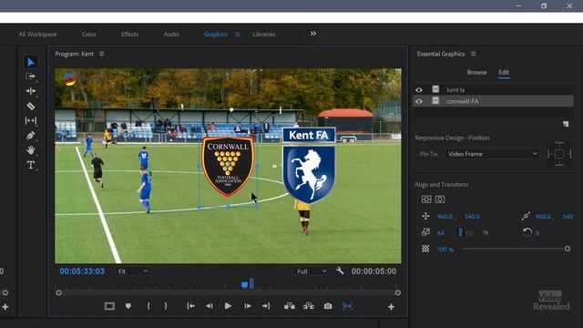The width and height of the screenshot is (583, 328).
Task: Click position X value 960.0
Action: coord(445,217)
